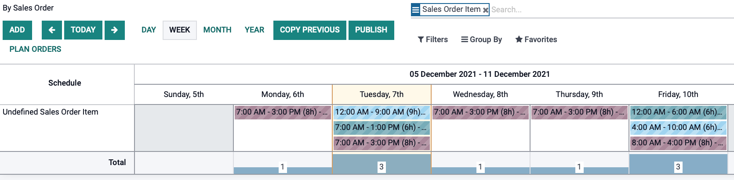Click the Sales Order Item group icon
Image resolution: width=734 pixels, height=180 pixels.
[x=416, y=9]
